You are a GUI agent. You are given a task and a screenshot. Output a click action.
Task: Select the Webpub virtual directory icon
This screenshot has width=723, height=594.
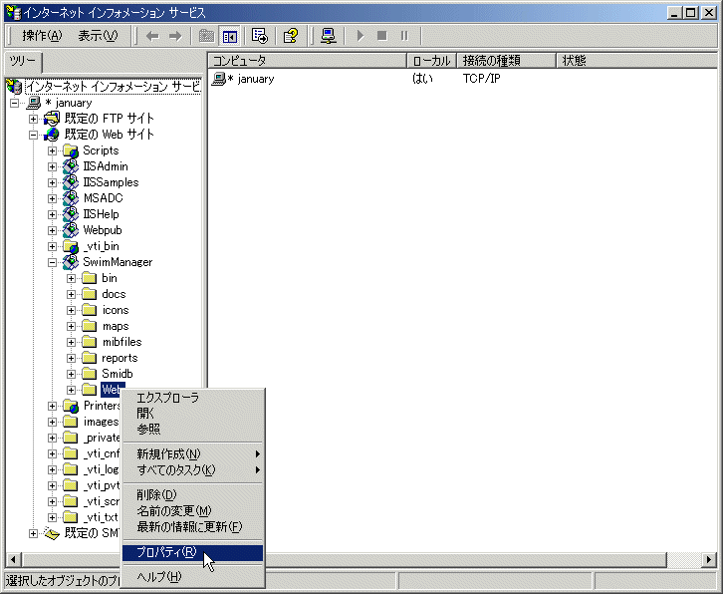click(71, 230)
